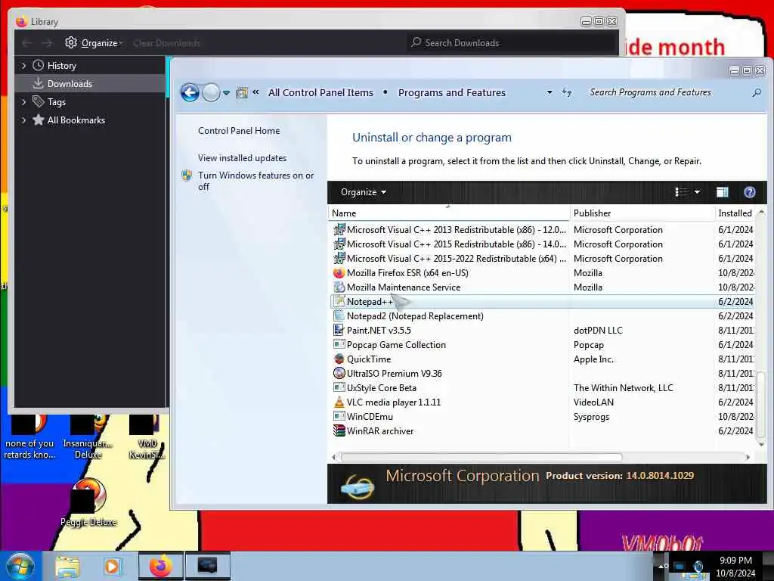Select Visual C++ 2015-2022 Redistributable (x64) icon
This screenshot has width=774, height=581.
point(339,258)
